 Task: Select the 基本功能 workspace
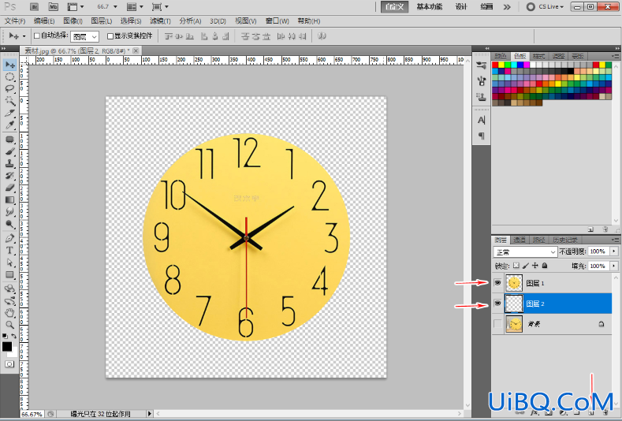click(429, 7)
